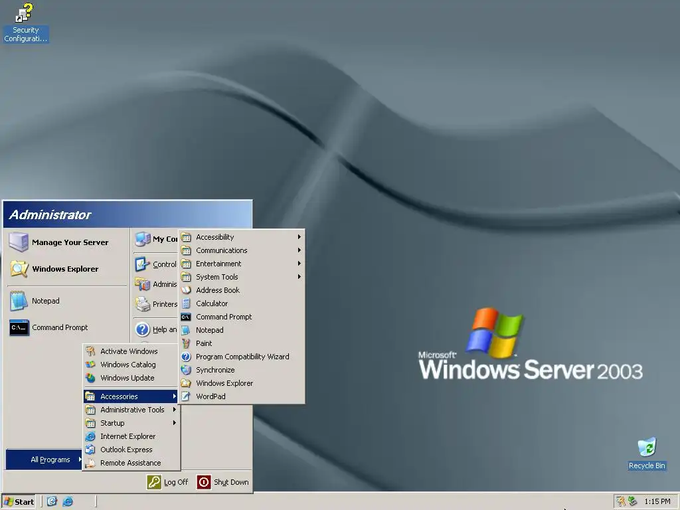This screenshot has height=510, width=680.
Task: Select Startup in All Programs menu
Action: (x=131, y=423)
